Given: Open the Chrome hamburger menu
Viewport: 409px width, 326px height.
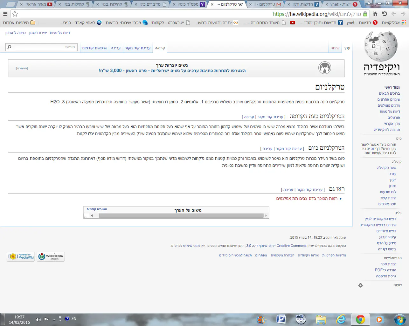Looking at the screenshot, I should pyautogui.click(x=5, y=14).
